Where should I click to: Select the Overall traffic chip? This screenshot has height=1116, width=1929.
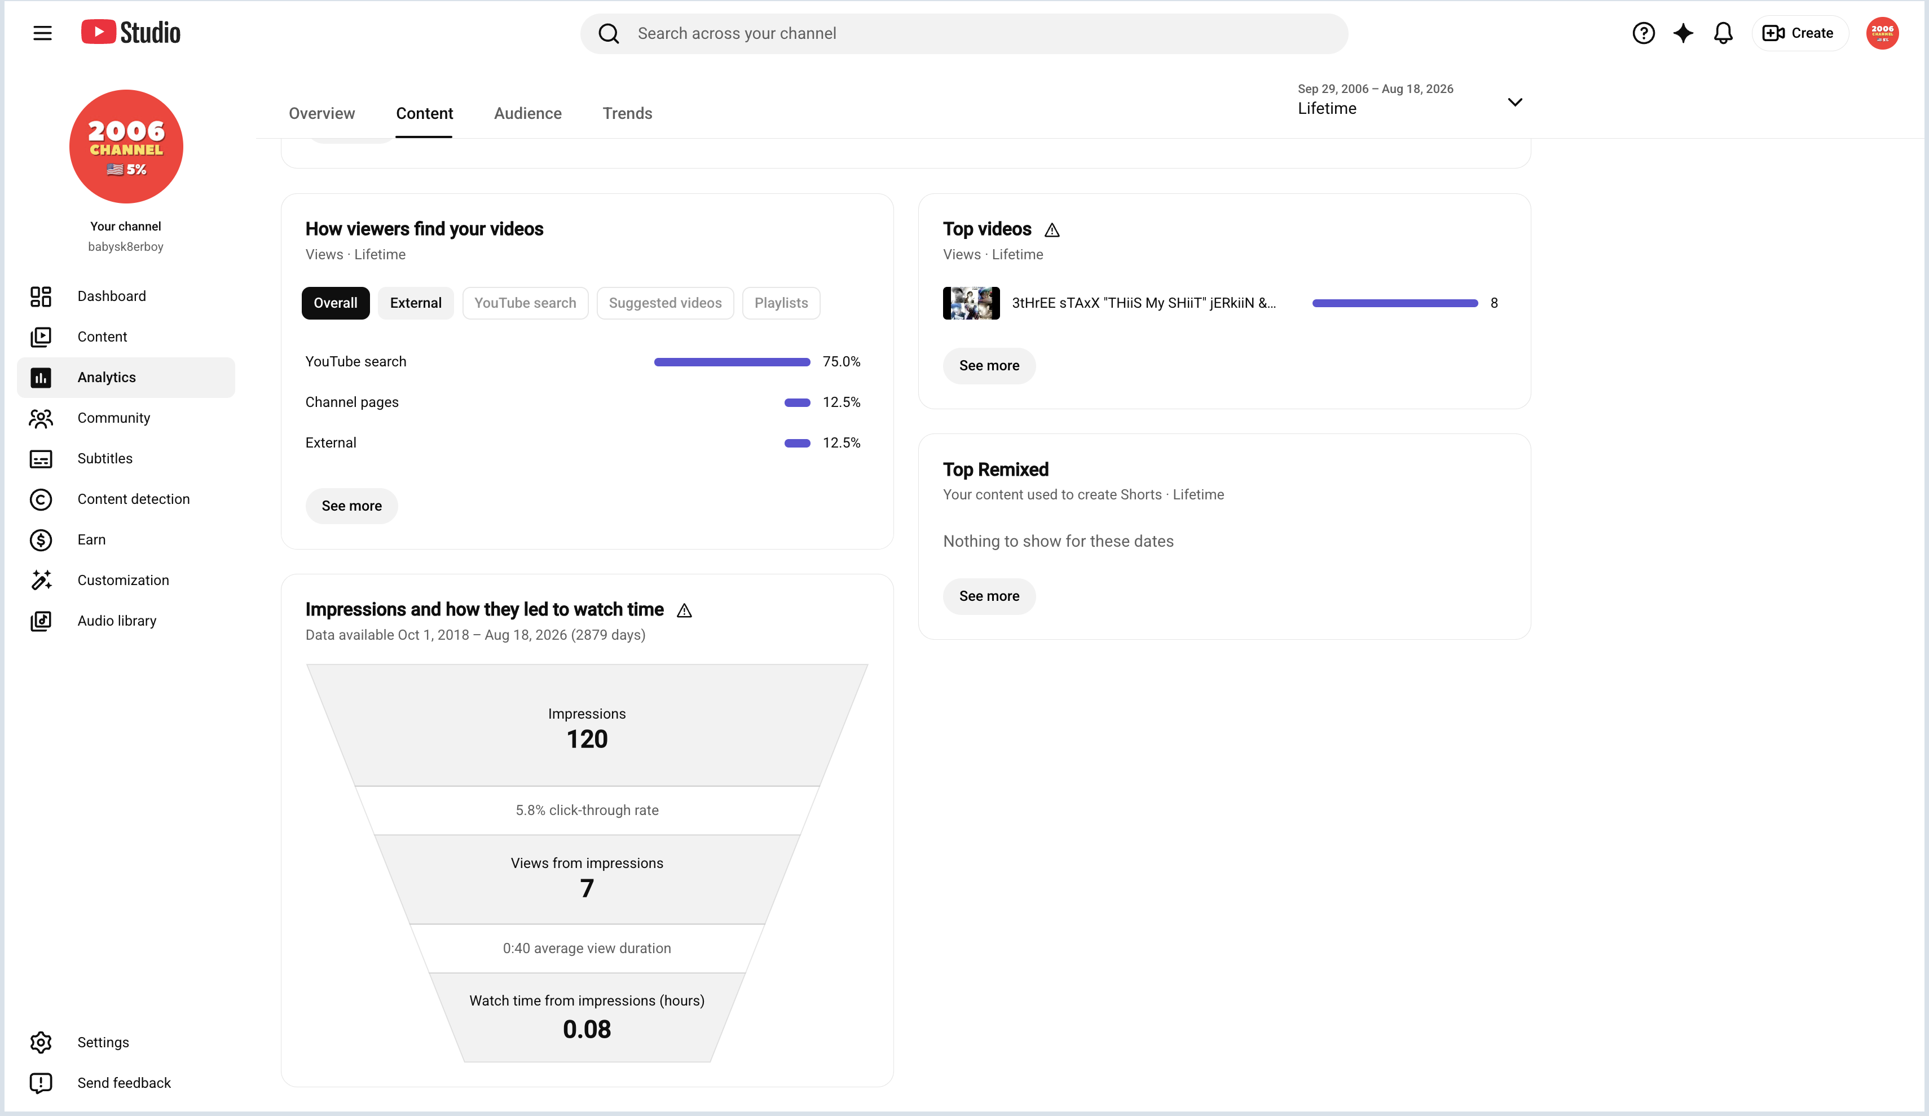(335, 303)
